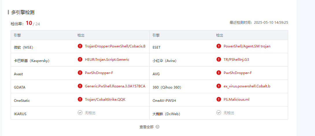The height and width of the screenshot is (136, 315).
Task: Click the red alert icon in the ESET row
Action: [219, 46]
